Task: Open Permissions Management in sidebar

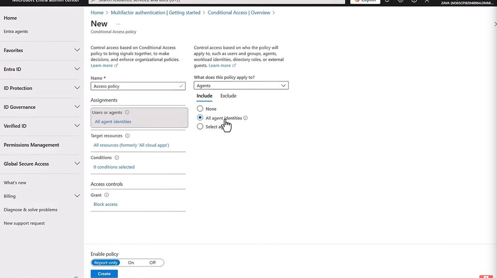Action: (x=31, y=145)
